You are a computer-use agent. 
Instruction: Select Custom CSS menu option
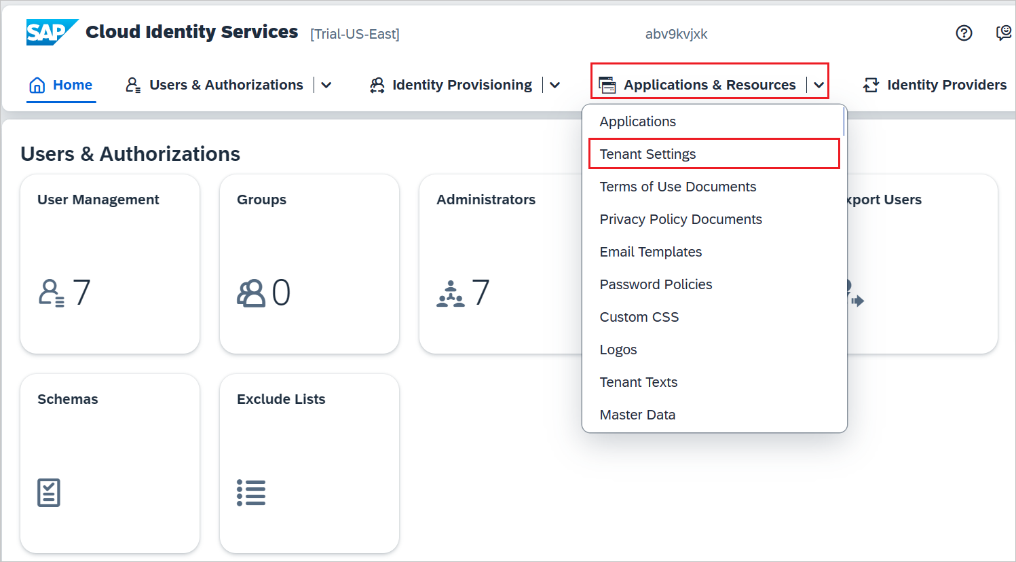pos(639,317)
